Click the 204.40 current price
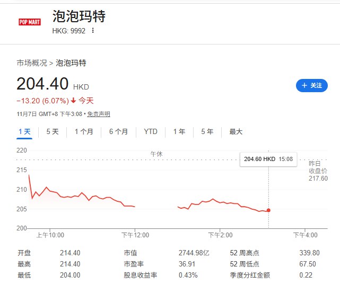 (42, 84)
